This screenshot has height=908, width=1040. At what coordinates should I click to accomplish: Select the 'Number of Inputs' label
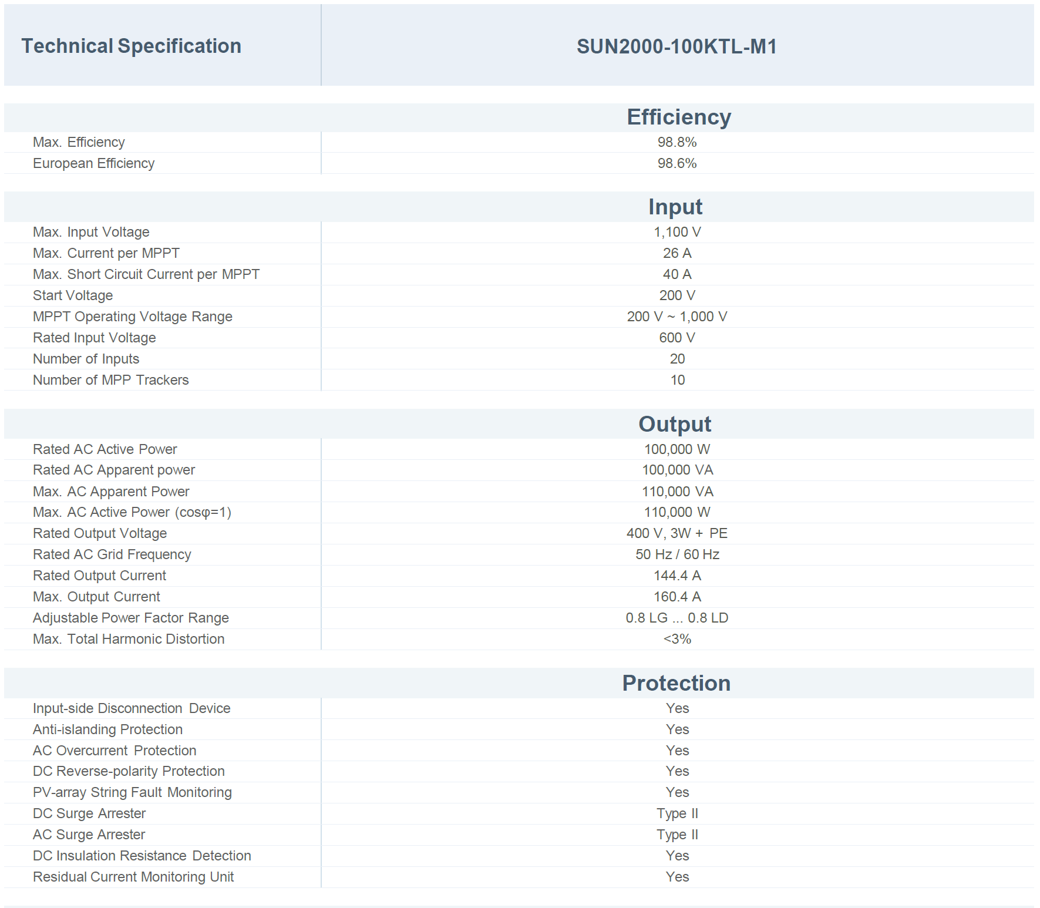86,359
